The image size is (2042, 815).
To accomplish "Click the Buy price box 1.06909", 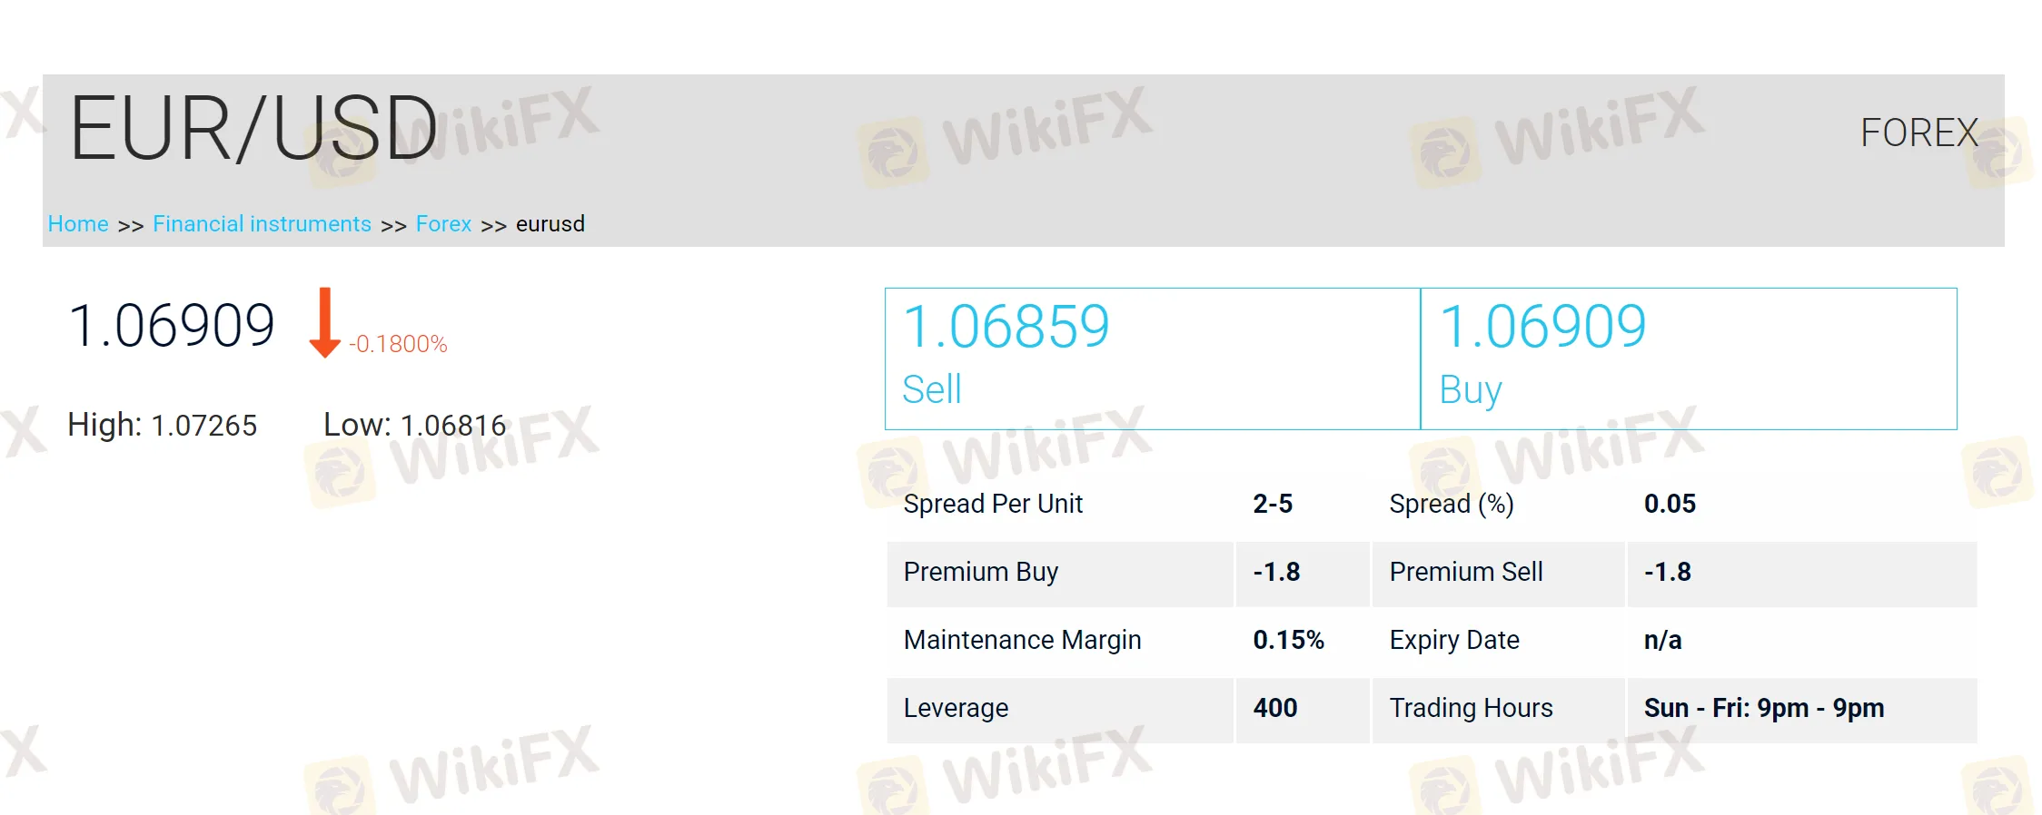I will [x=1688, y=358].
